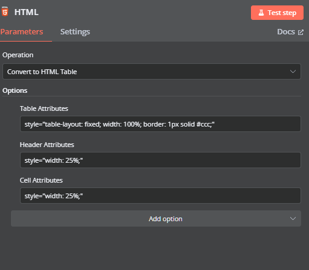Focus the Cell Attributes input field
The height and width of the screenshot is (270, 309).
[160, 196]
